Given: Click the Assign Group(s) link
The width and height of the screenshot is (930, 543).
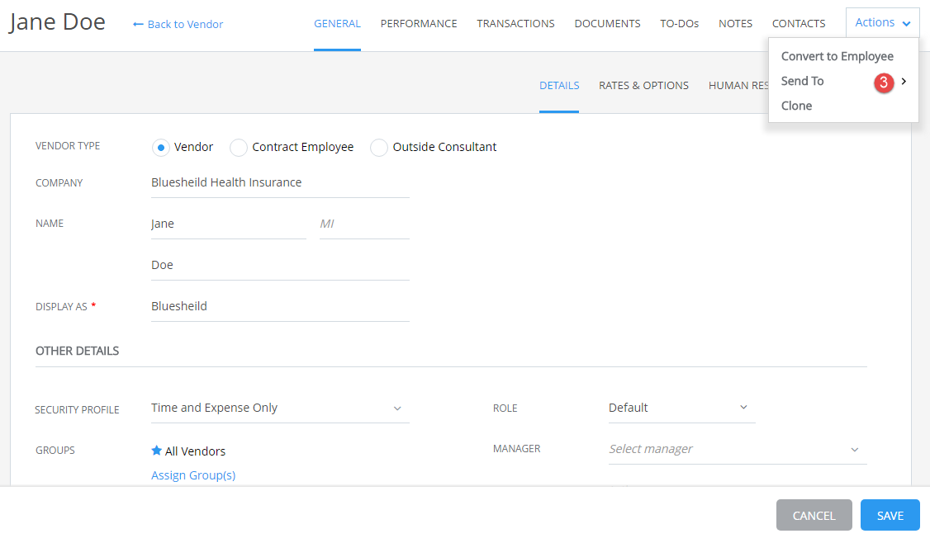Looking at the screenshot, I should click(193, 475).
